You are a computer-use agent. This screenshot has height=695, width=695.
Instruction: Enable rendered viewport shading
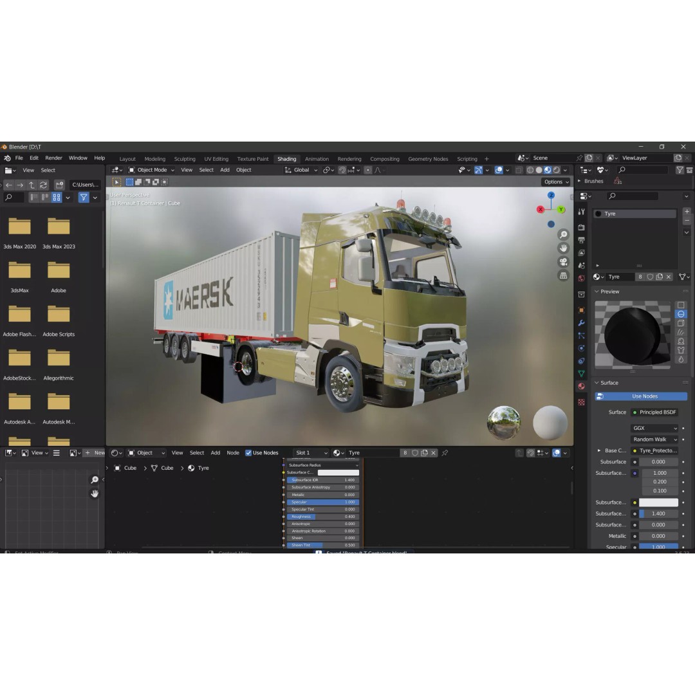pyautogui.click(x=557, y=170)
